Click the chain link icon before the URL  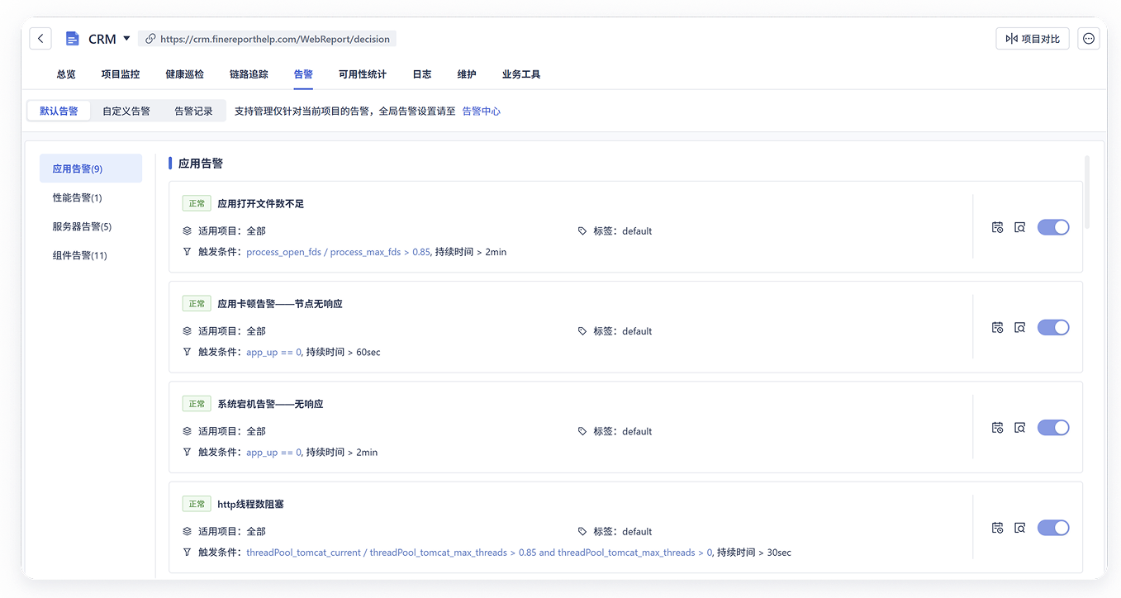tap(150, 39)
